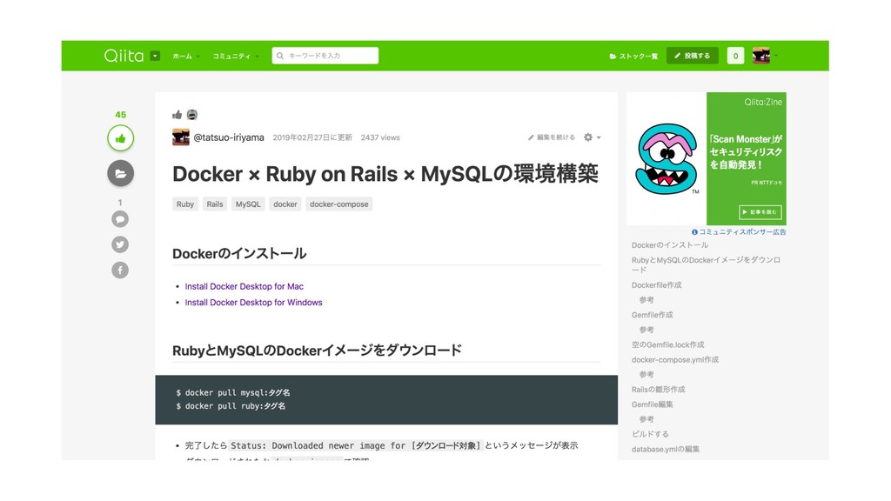Image resolution: width=891 pixels, height=501 pixels.
Task: Open author avatar beside @tatsuo-iriyama
Action: click(181, 137)
